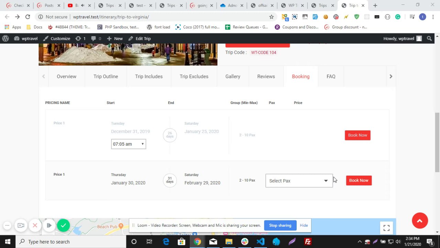Open Customize in the WordPress admin bar
The width and height of the screenshot is (440, 248).
57,39
